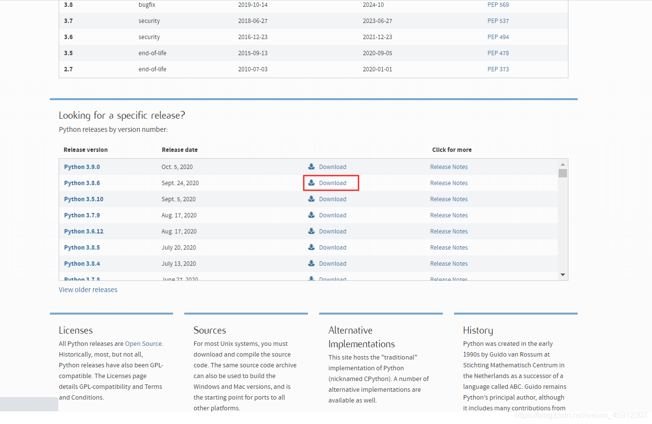View Release Notes for Python 3.8.4
This screenshot has height=424, width=652.
[x=449, y=264]
